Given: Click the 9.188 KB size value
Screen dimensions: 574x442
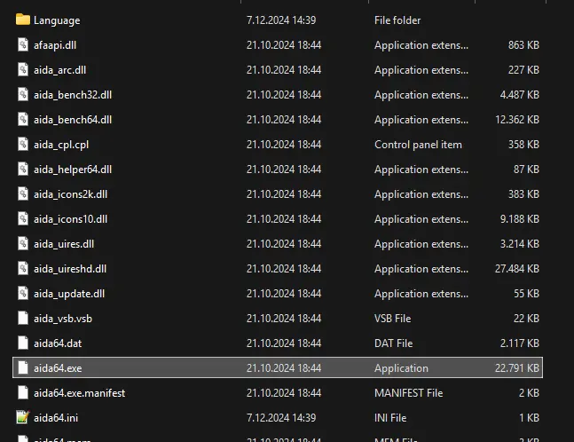Looking at the screenshot, I should click(520, 219).
